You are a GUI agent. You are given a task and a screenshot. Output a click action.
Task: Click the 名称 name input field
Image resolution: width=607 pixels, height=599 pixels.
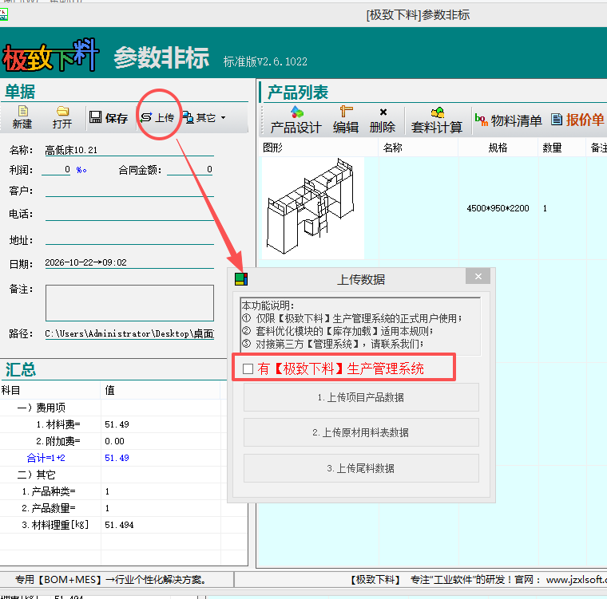point(129,150)
